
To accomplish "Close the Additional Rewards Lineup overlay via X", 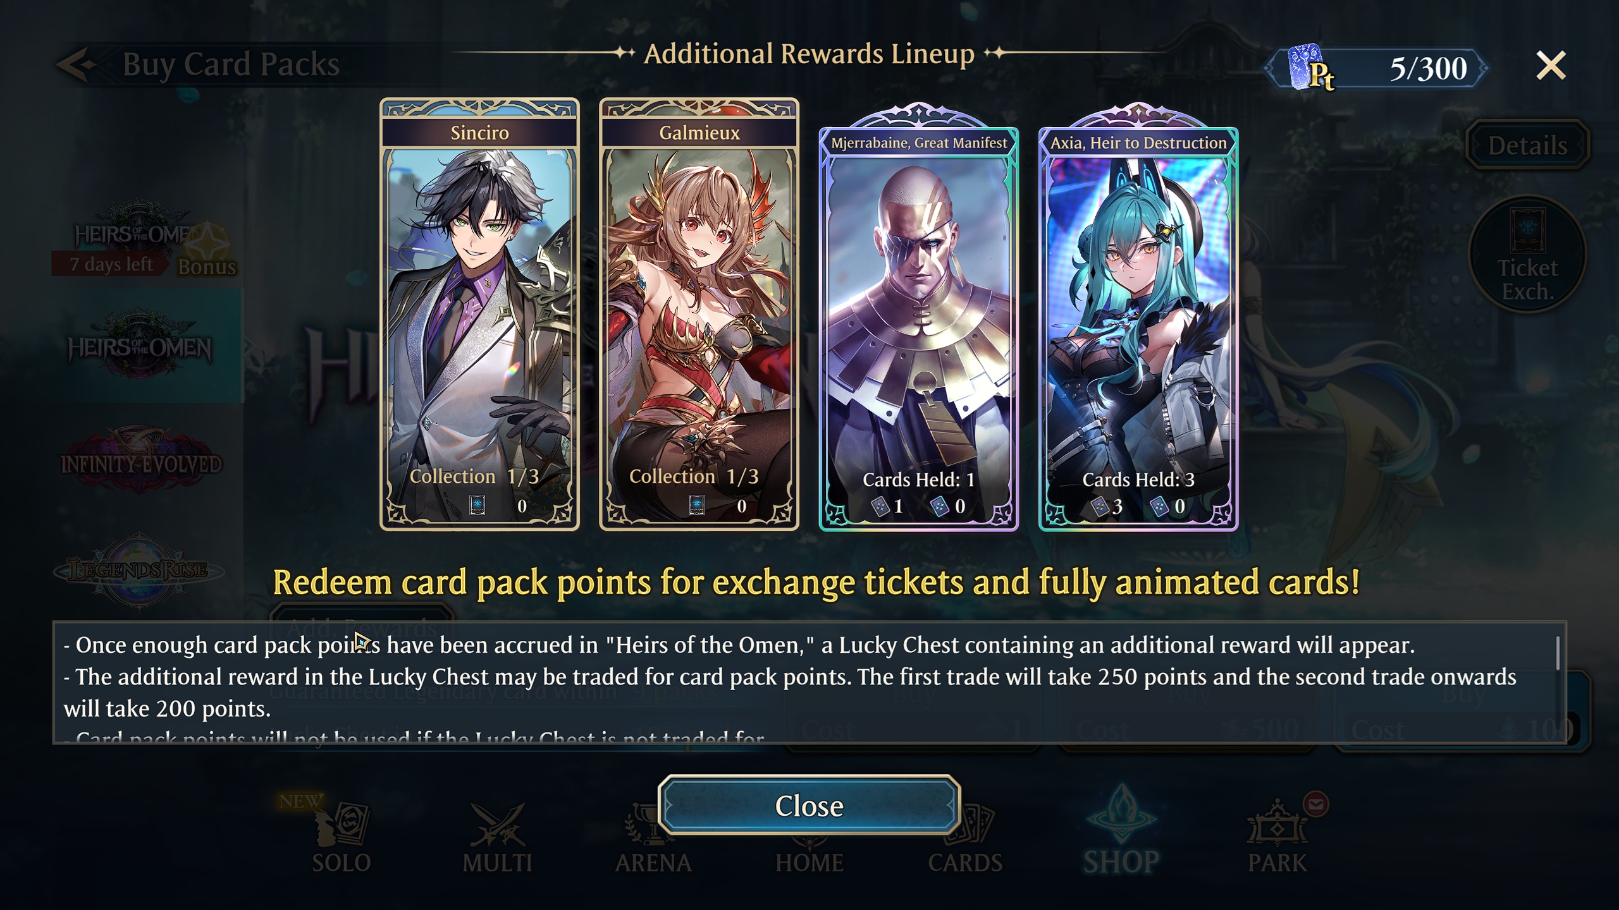I will [1551, 66].
